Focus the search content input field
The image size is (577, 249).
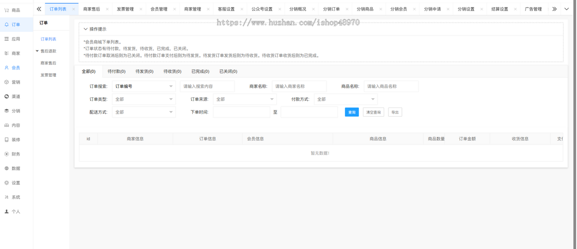207,86
